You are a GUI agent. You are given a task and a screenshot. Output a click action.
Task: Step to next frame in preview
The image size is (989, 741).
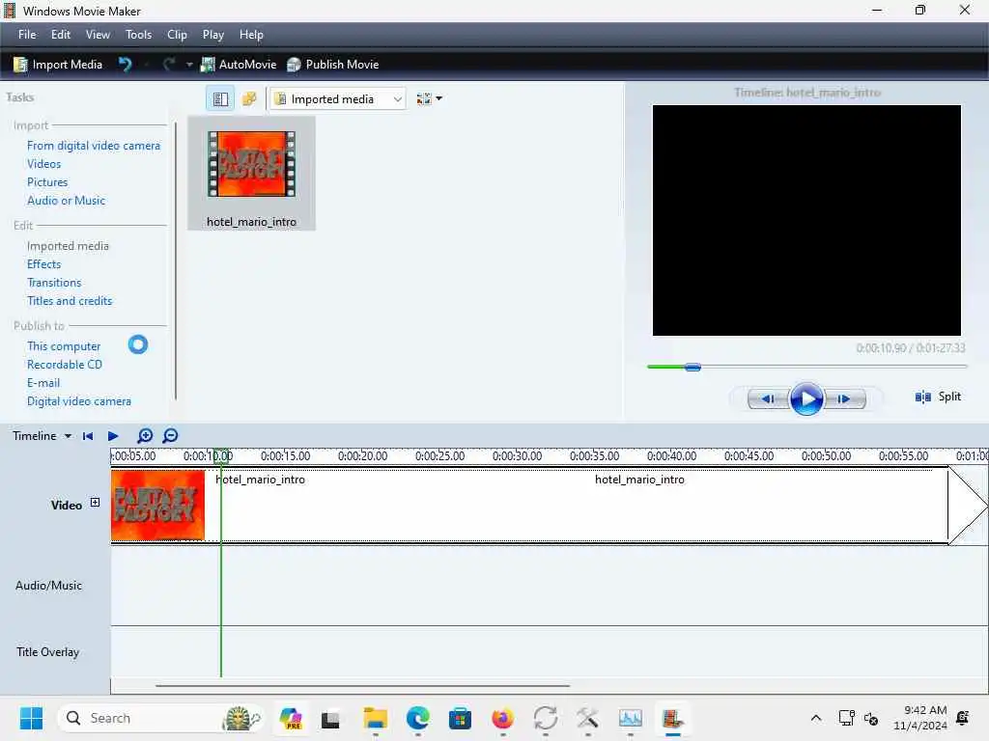click(x=844, y=398)
